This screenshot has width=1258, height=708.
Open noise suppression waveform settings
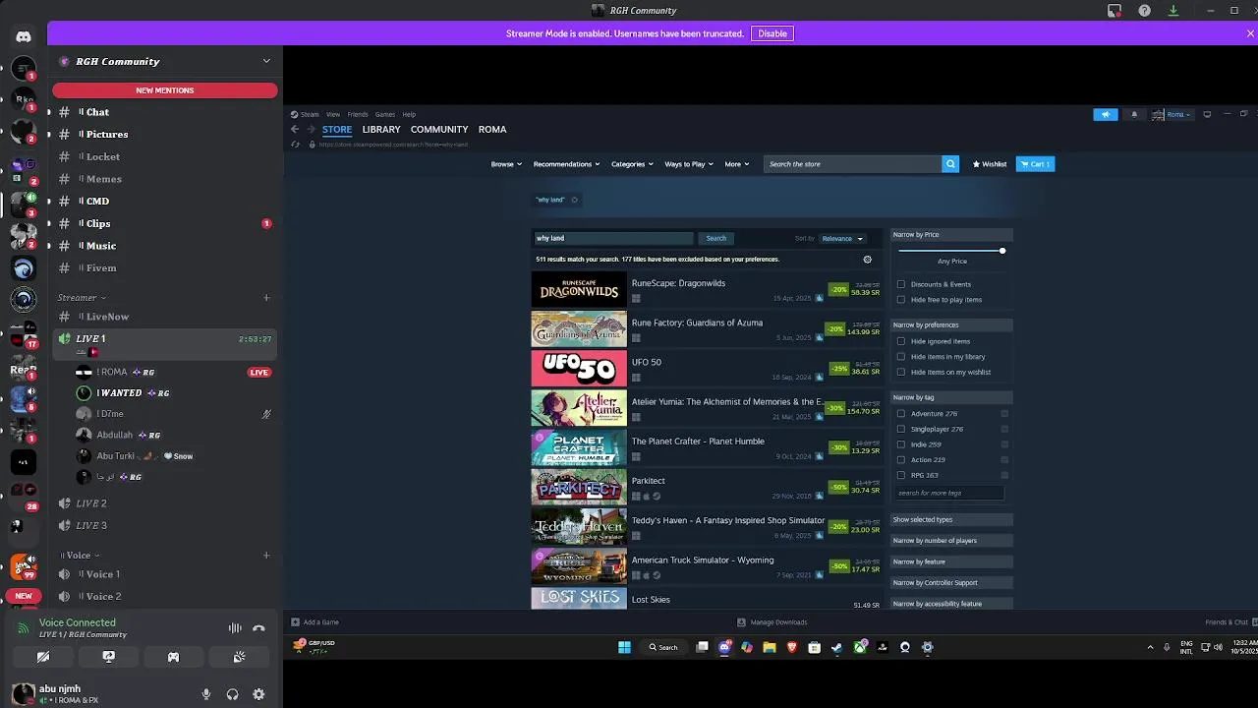pyautogui.click(x=235, y=628)
